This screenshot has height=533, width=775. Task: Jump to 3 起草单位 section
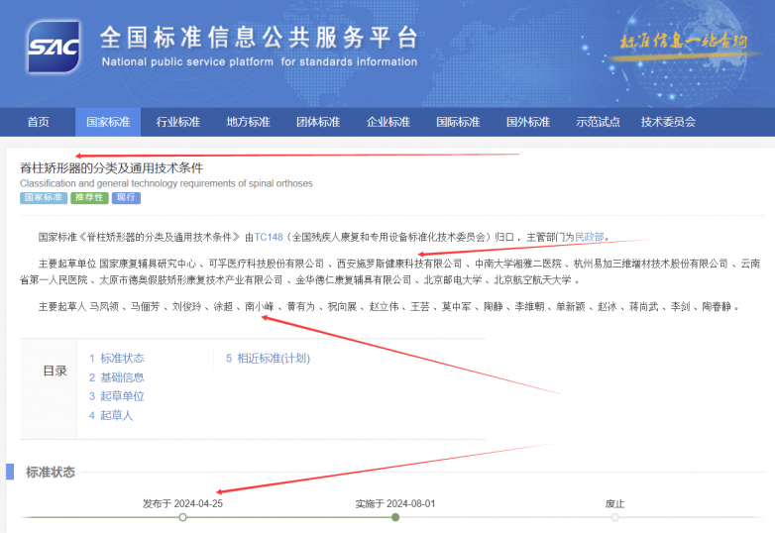(x=117, y=396)
